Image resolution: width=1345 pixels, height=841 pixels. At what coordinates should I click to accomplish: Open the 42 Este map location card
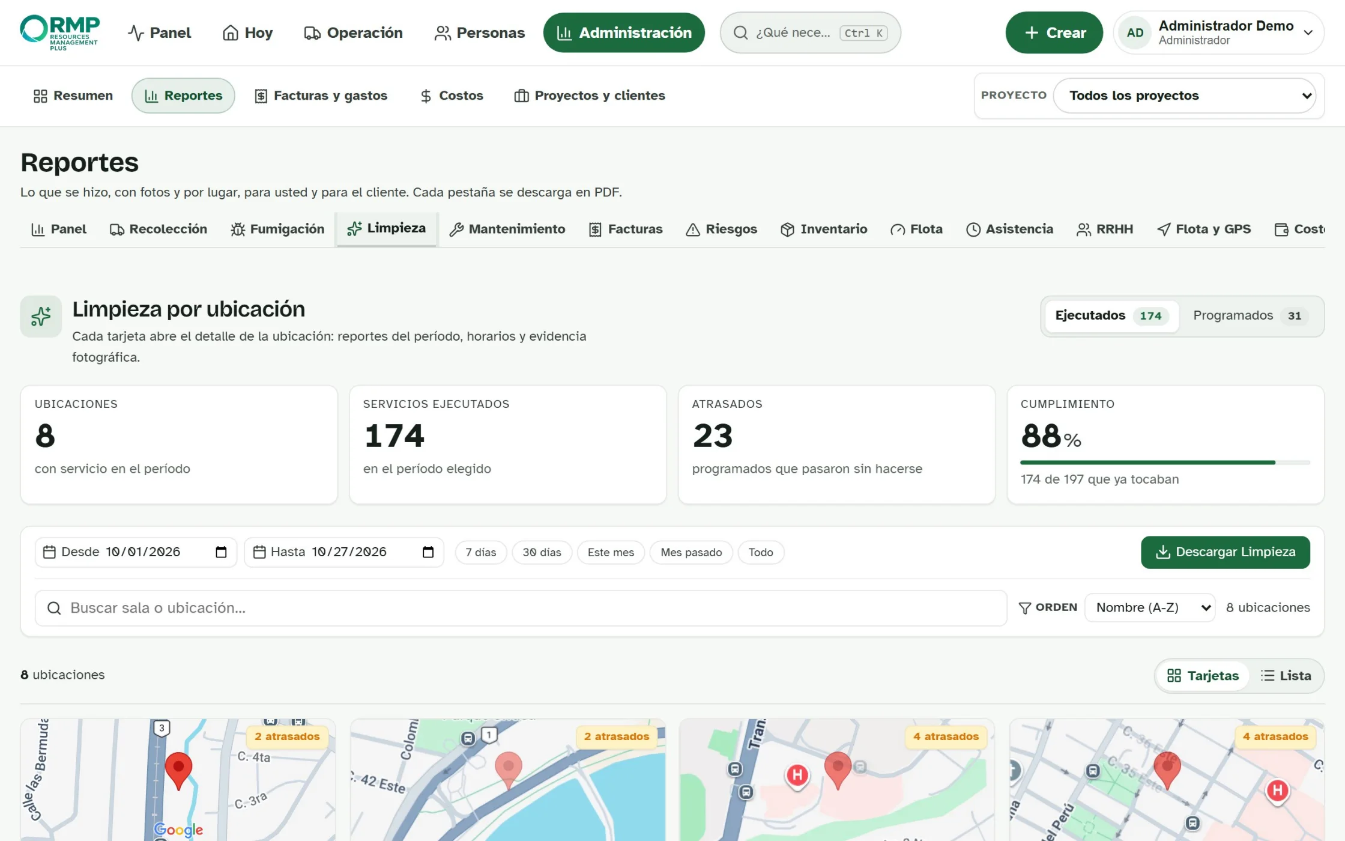pyautogui.click(x=508, y=780)
